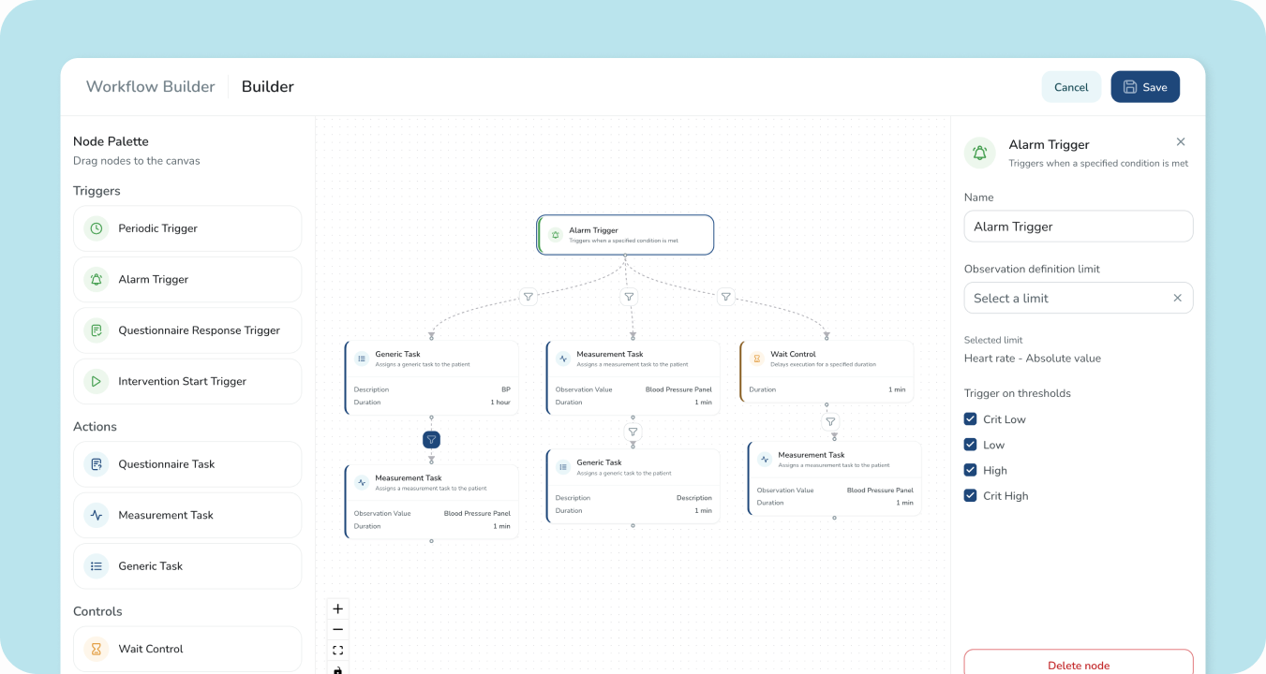Select the Periodic Trigger palette item

pyautogui.click(x=187, y=228)
